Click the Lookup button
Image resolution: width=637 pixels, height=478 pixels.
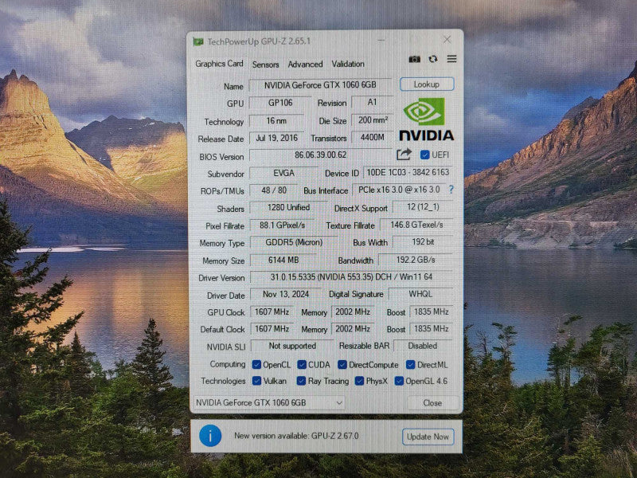[427, 84]
